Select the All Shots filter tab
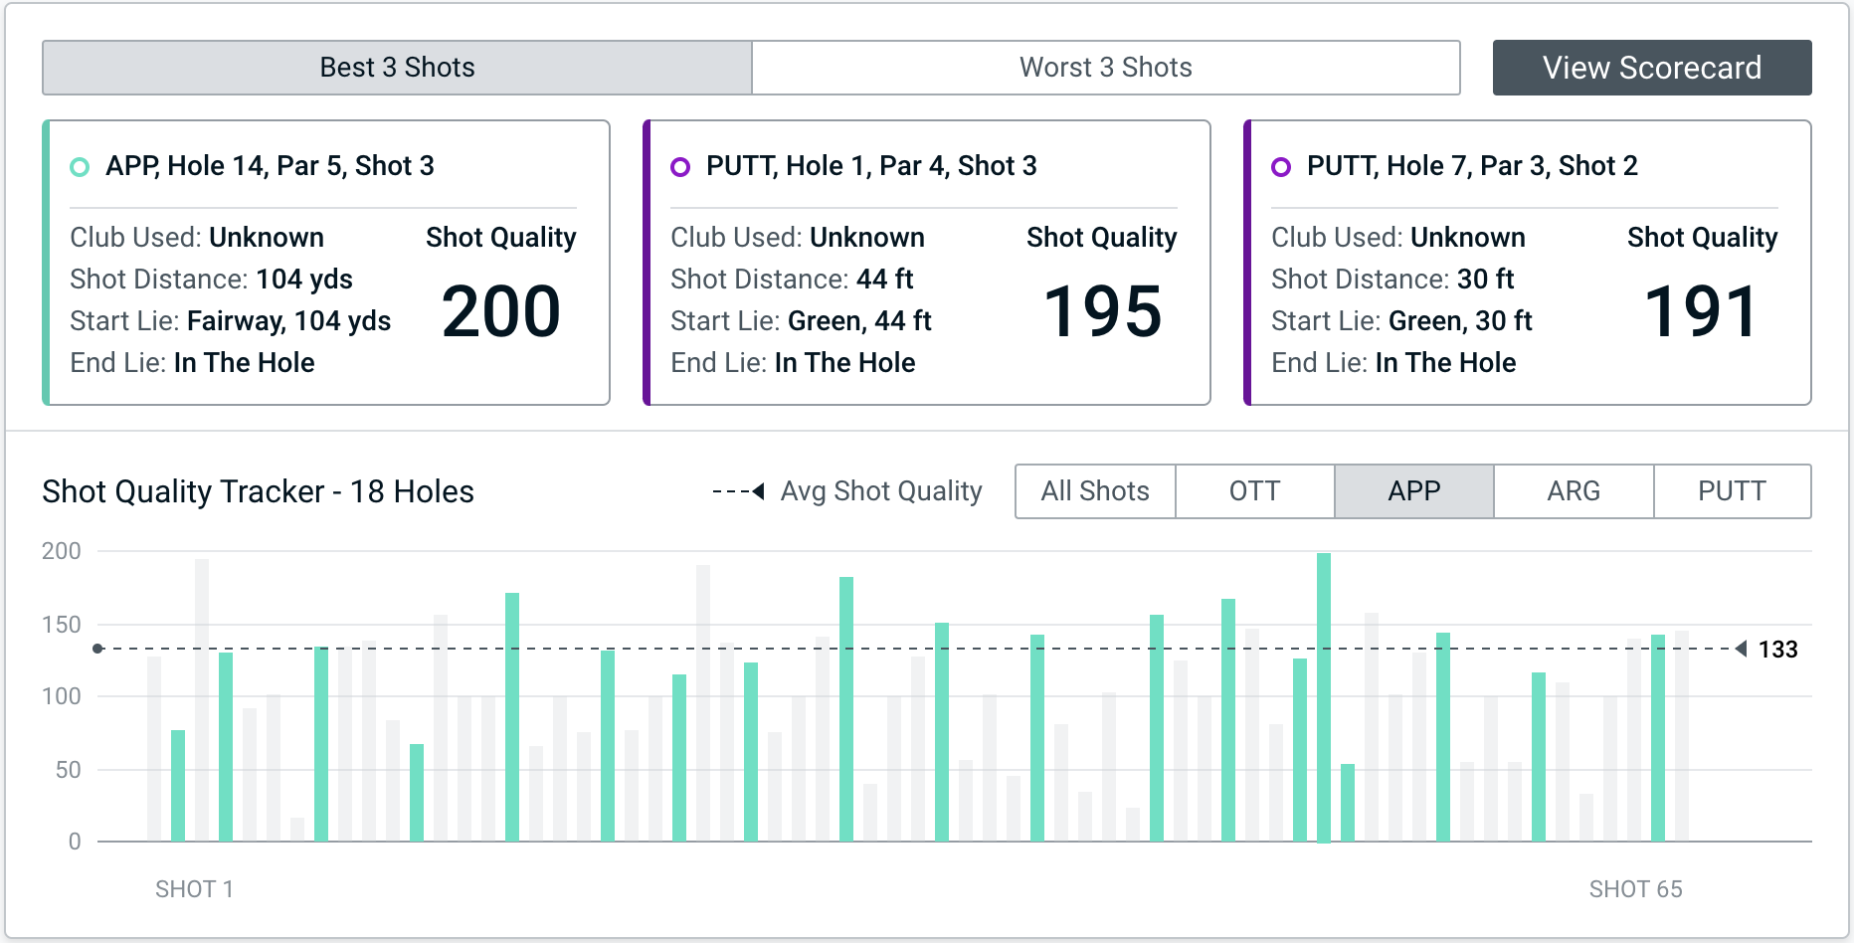Viewport: 1854px width, 943px height. click(1095, 491)
